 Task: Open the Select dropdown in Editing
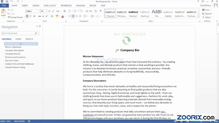[207, 17]
